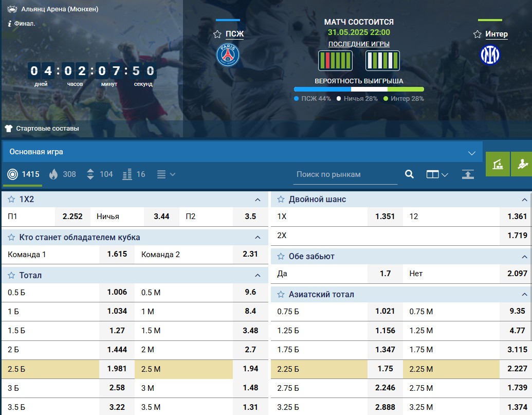Add ПСЖ to favorites with star icon
The image size is (532, 415).
[x=217, y=34]
